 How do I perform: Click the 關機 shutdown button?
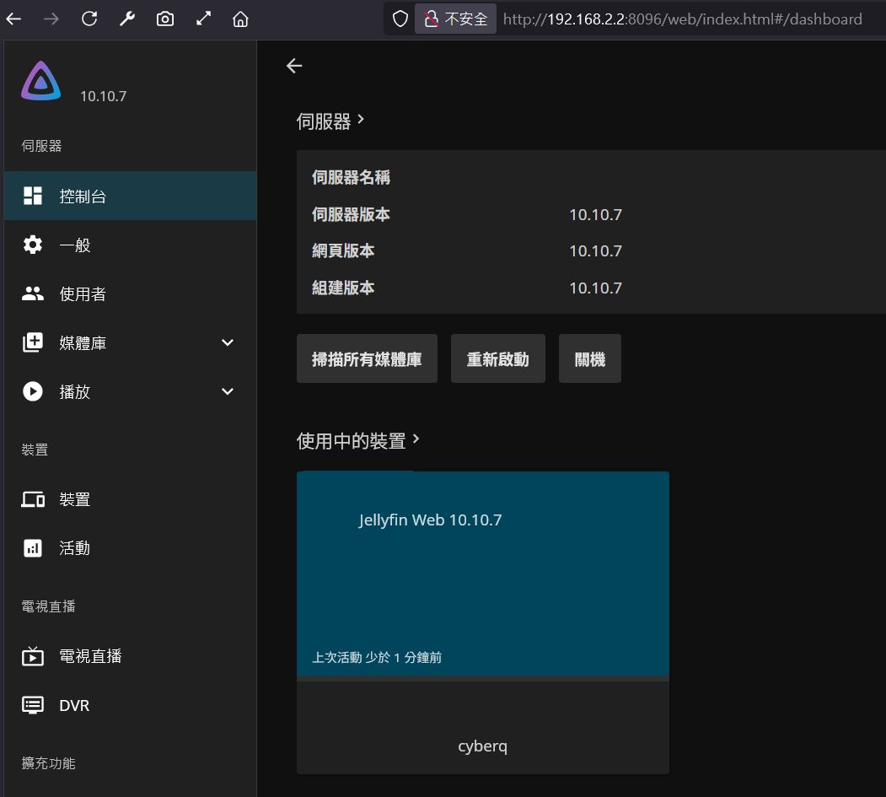pyautogui.click(x=590, y=359)
